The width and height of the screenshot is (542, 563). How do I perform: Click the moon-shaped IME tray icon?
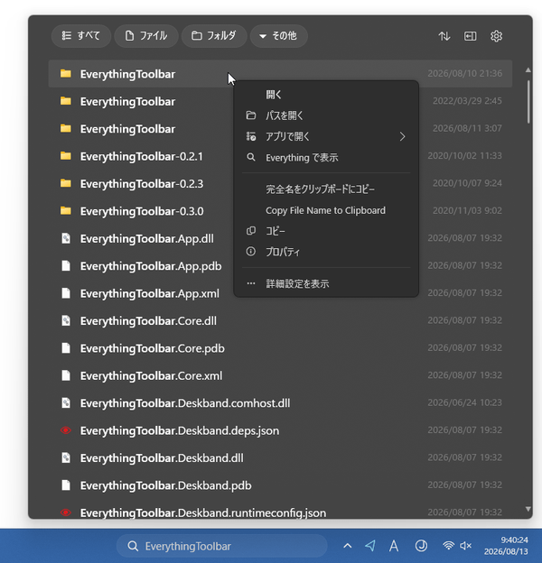[x=421, y=546]
